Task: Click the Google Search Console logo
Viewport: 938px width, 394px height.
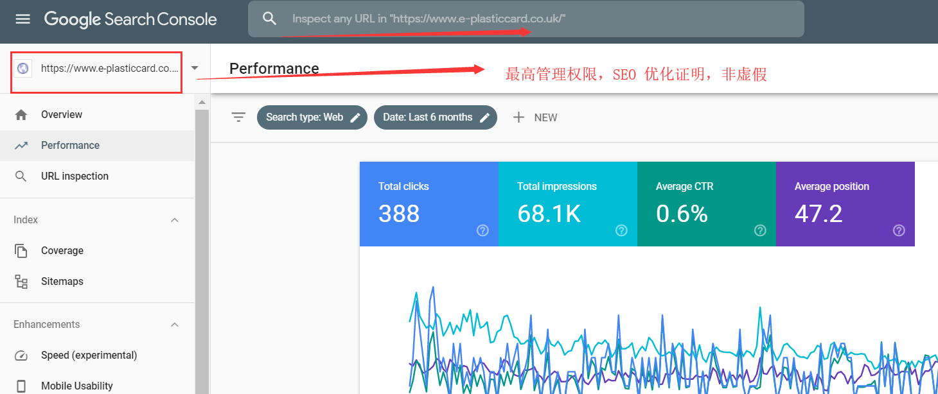Action: 130,19
